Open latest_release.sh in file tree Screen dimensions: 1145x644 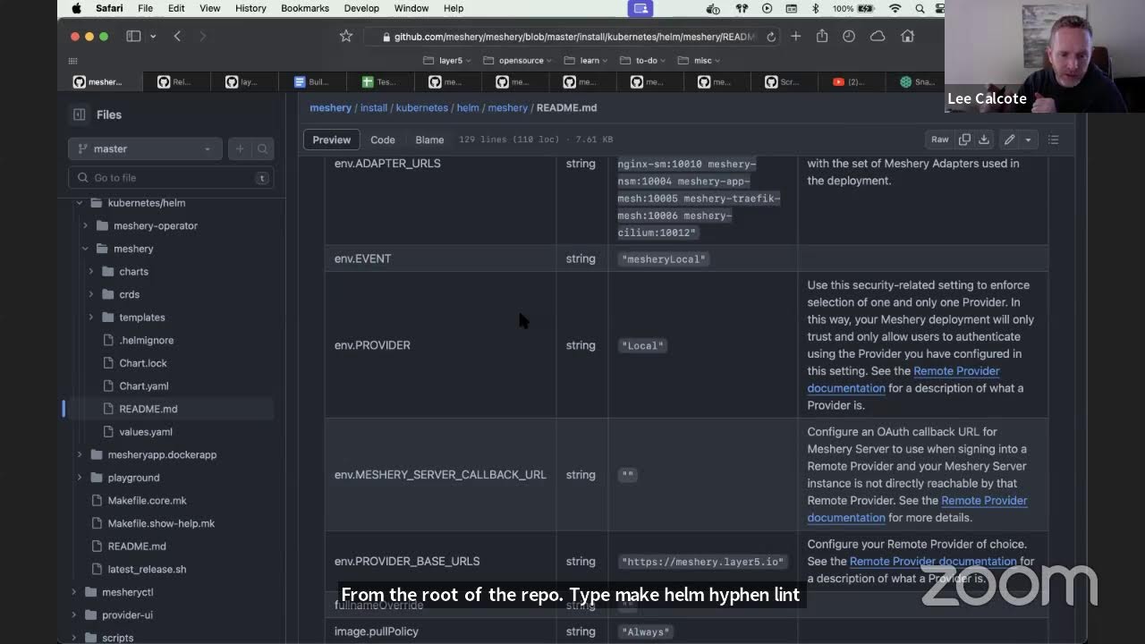148,569
